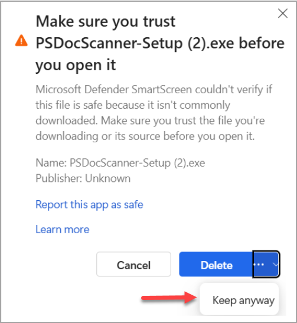Image resolution: width=297 pixels, height=323 pixels.
Task: Select the filename in the Name row
Action: [137, 163]
